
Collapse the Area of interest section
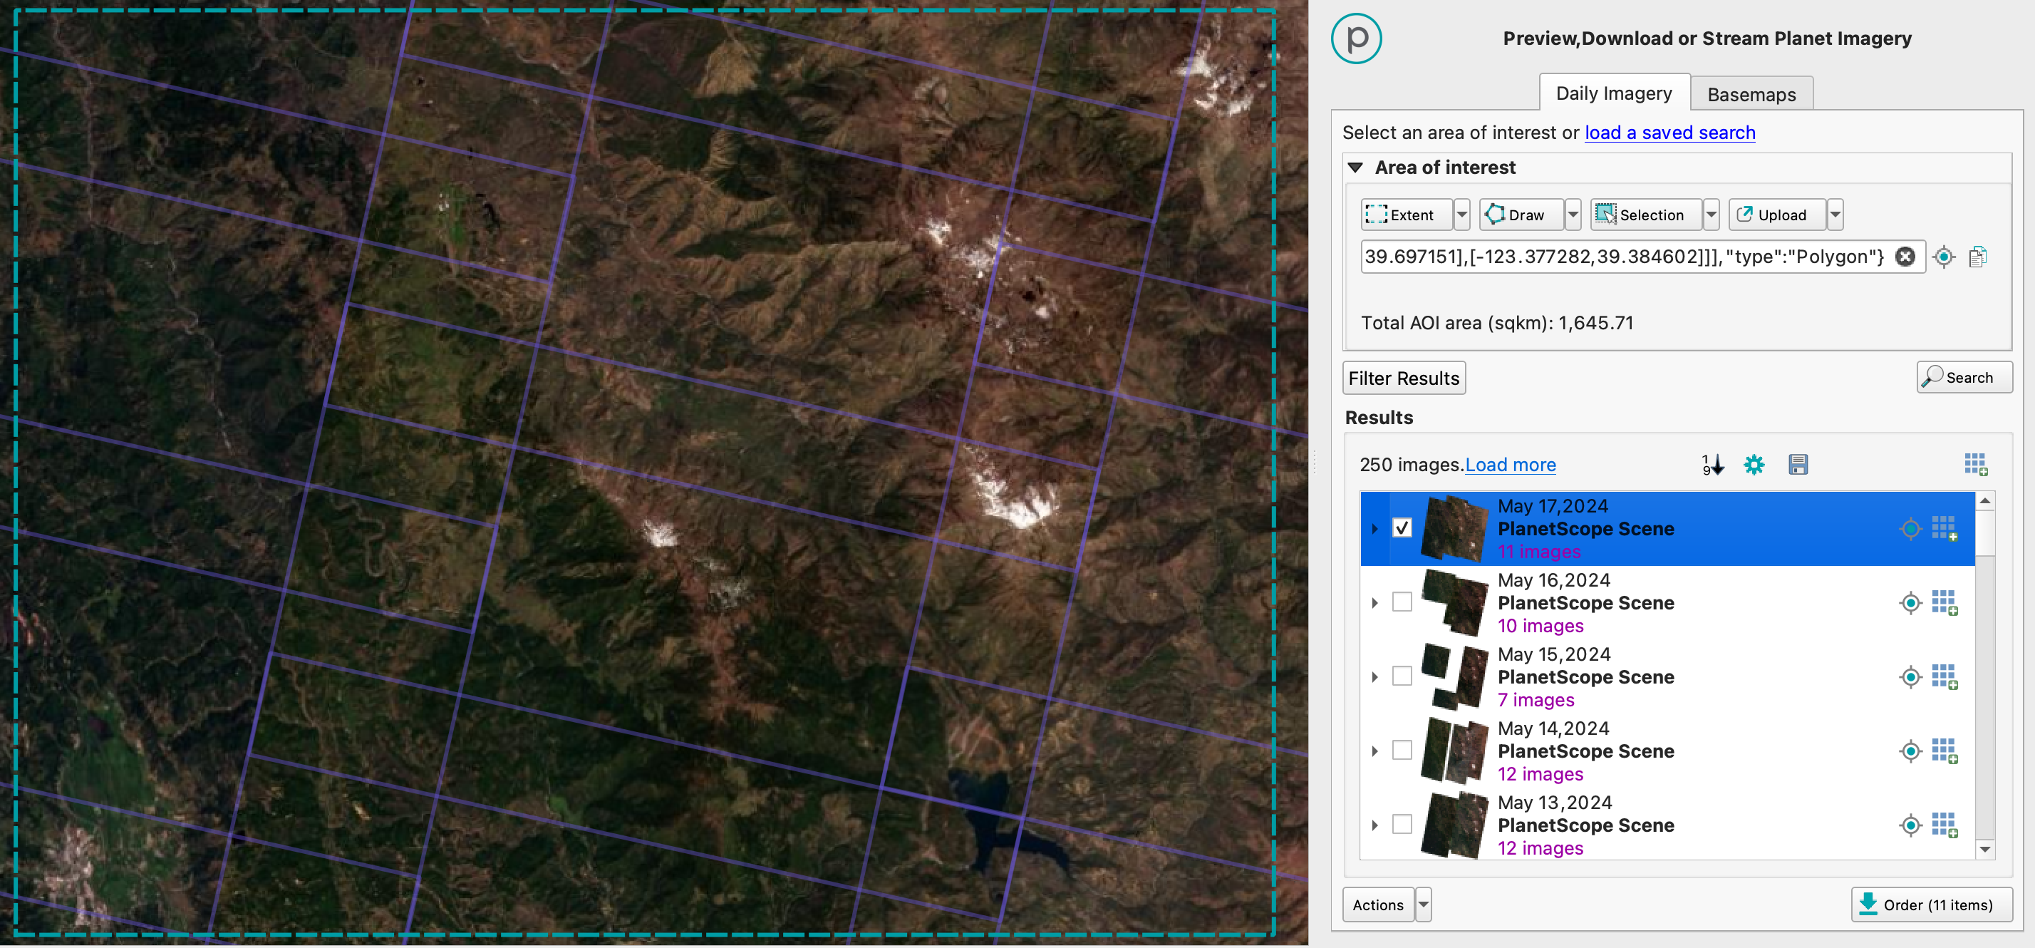point(1356,168)
